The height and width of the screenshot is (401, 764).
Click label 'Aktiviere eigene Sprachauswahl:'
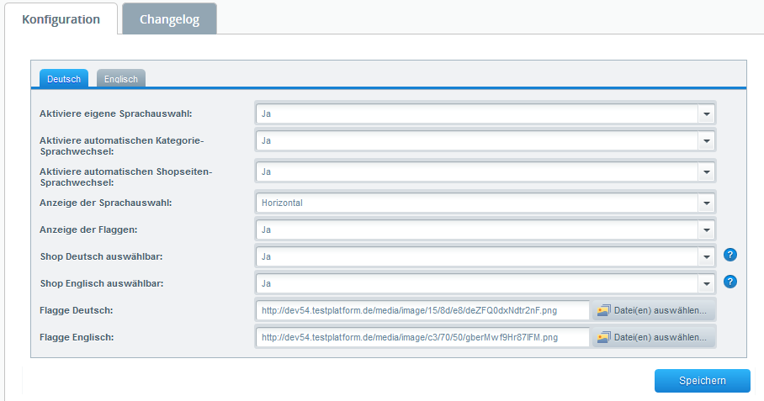click(116, 113)
